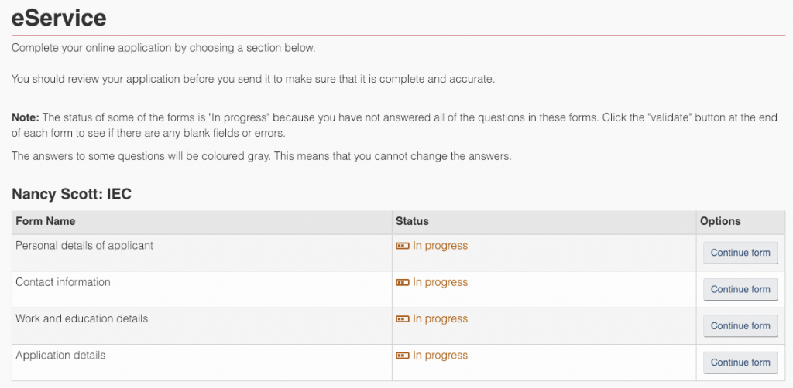Click the Application details row label

coord(60,356)
